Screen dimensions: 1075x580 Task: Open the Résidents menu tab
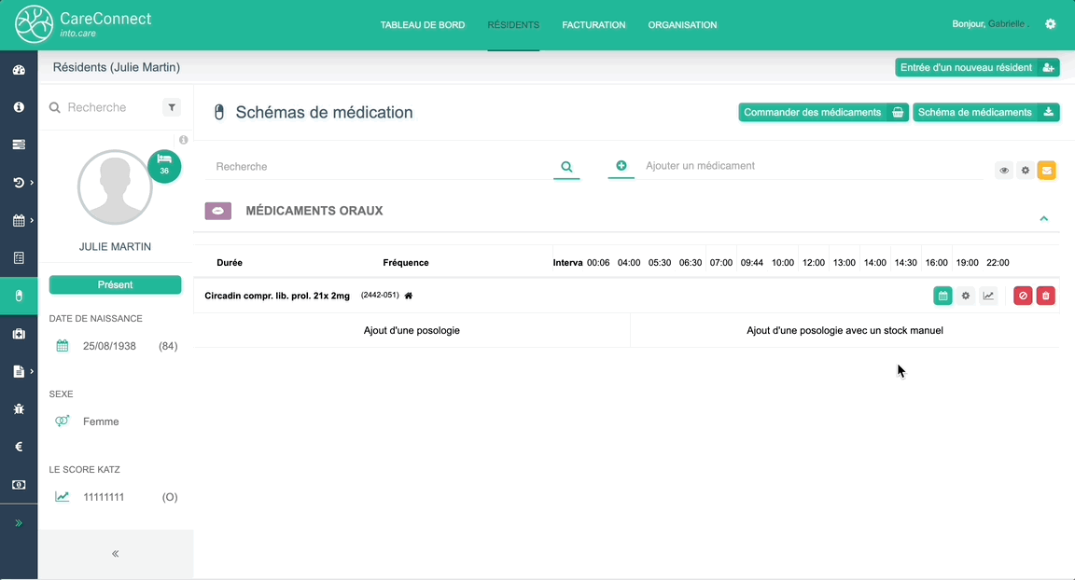(513, 24)
